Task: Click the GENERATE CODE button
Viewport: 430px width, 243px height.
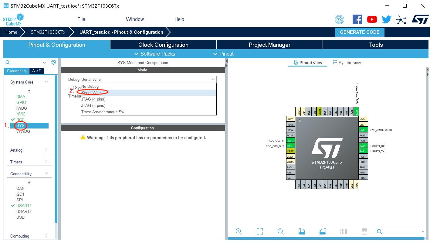Action: point(360,32)
